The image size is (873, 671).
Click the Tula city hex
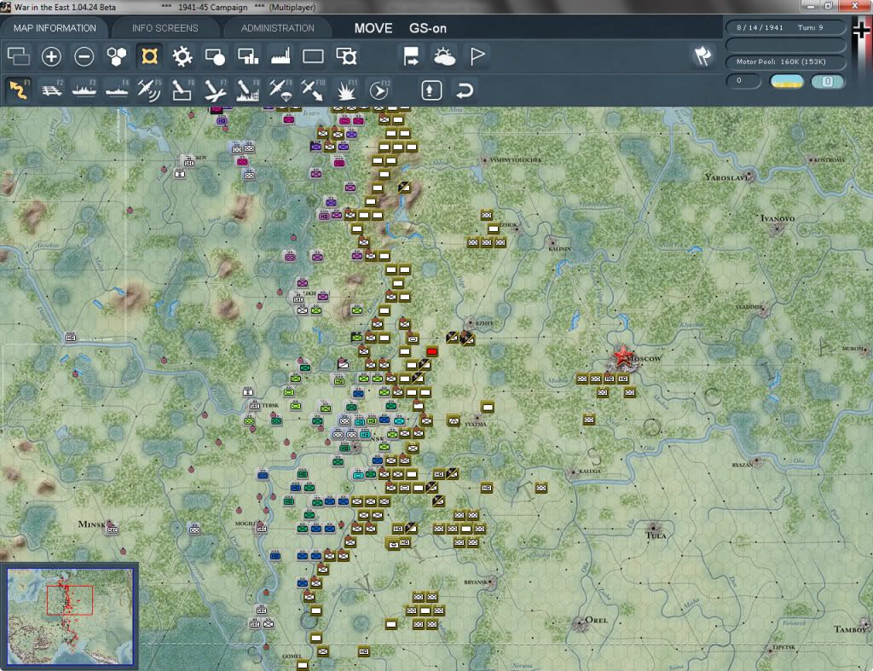click(x=654, y=527)
